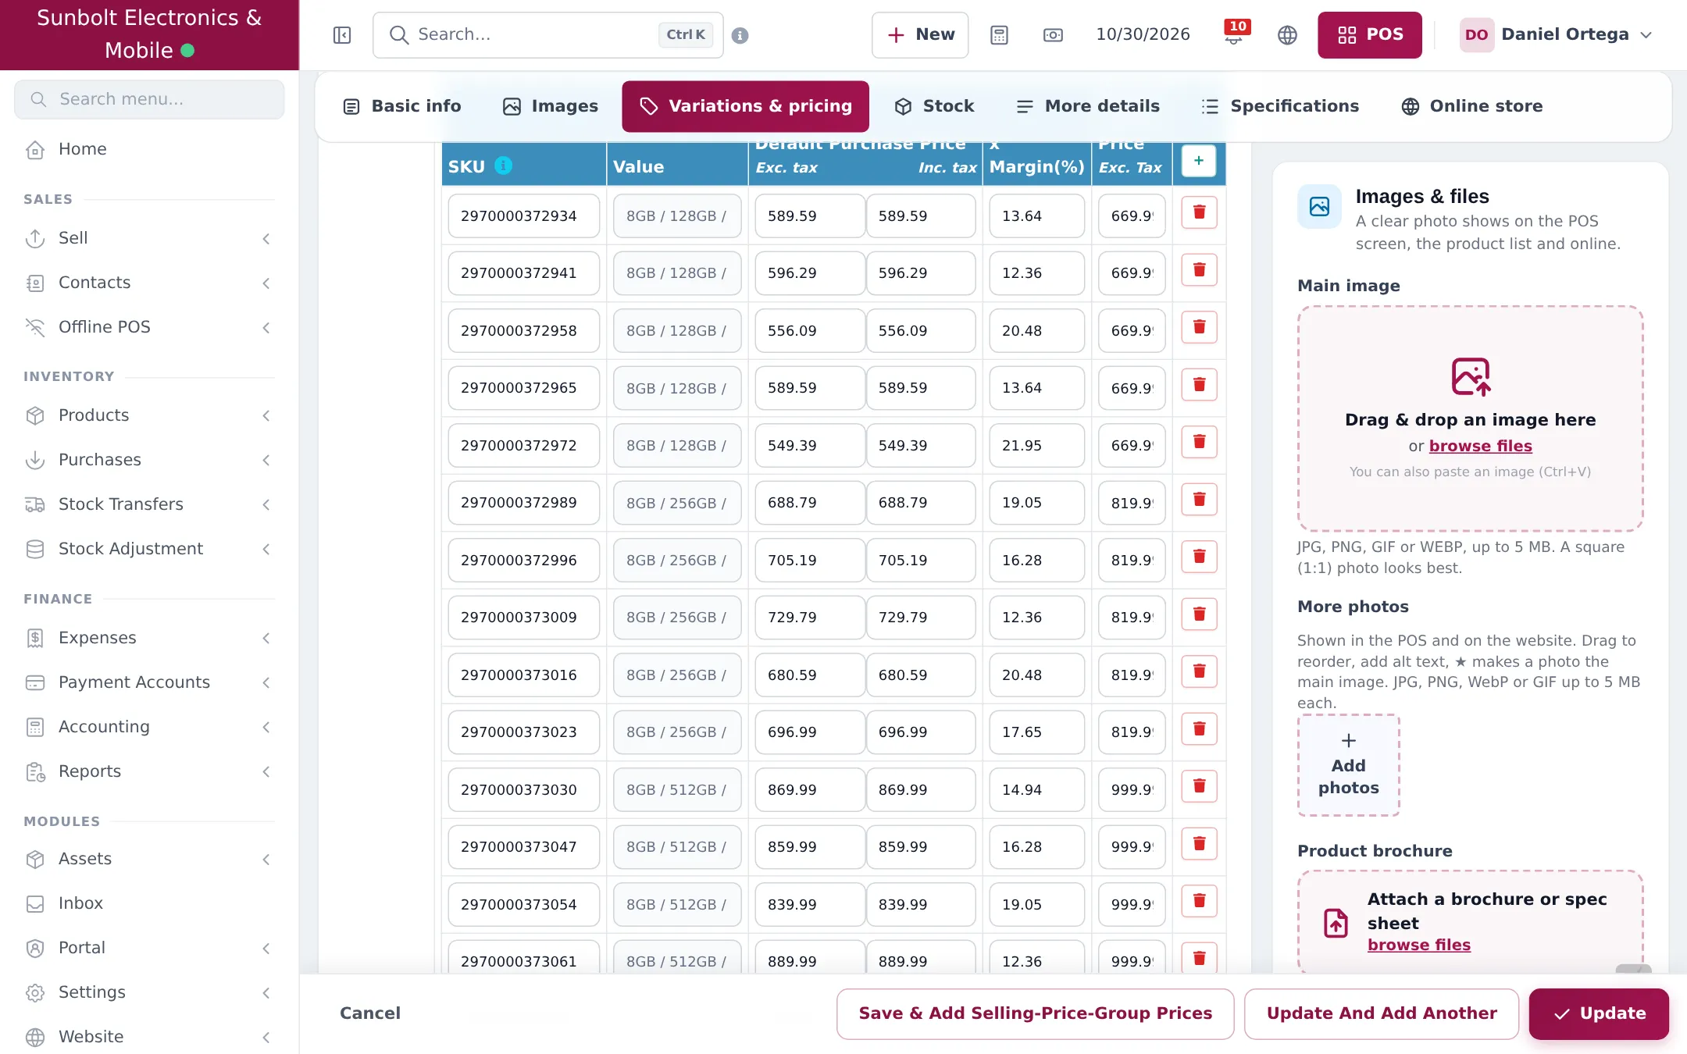This screenshot has height=1054, width=1687.
Task: Click the Update button
Action: pyautogui.click(x=1599, y=1013)
